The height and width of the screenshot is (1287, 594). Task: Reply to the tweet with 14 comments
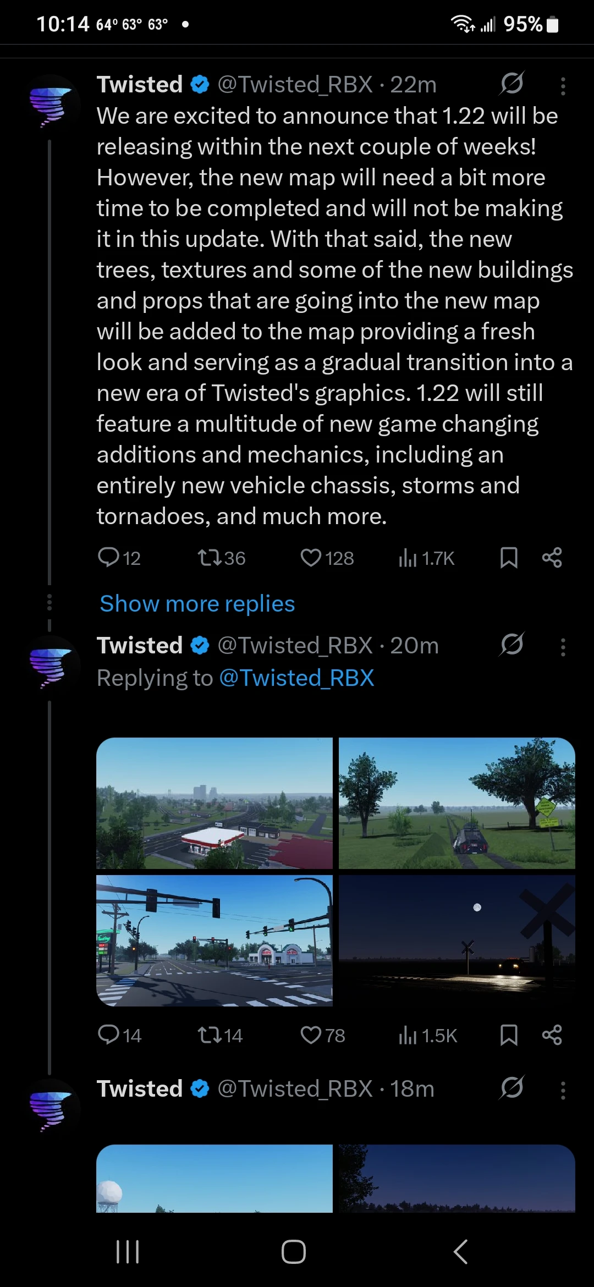108,1035
